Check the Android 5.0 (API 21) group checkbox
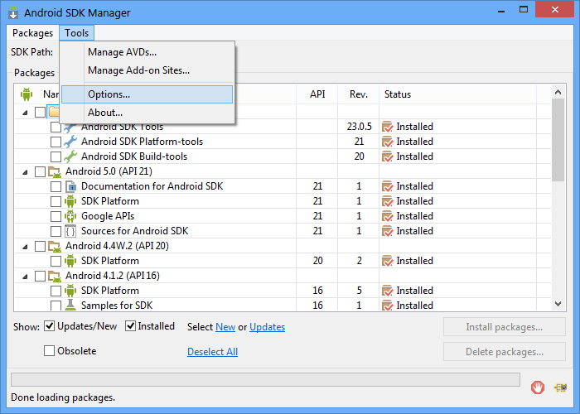The image size is (580, 414). [40, 171]
